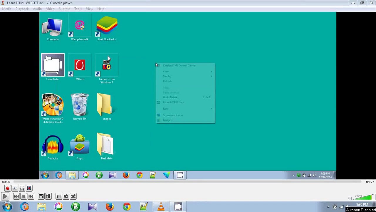This screenshot has height=212, width=376.
Task: Toggle remaining time display -04:27
Action: [x=370, y=182]
